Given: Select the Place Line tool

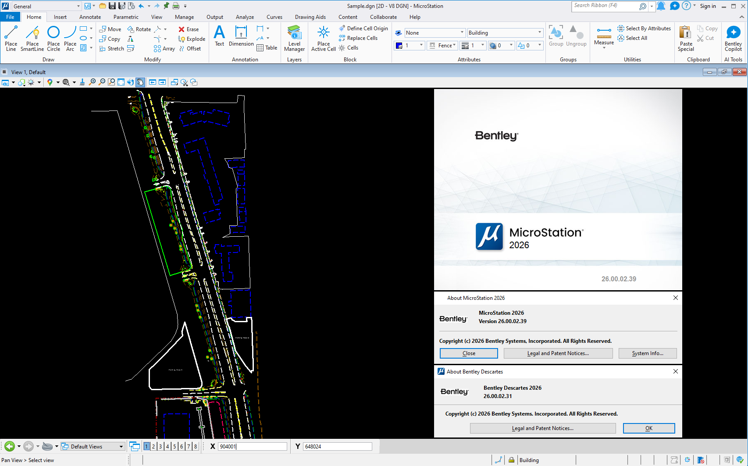Looking at the screenshot, I should [11, 39].
